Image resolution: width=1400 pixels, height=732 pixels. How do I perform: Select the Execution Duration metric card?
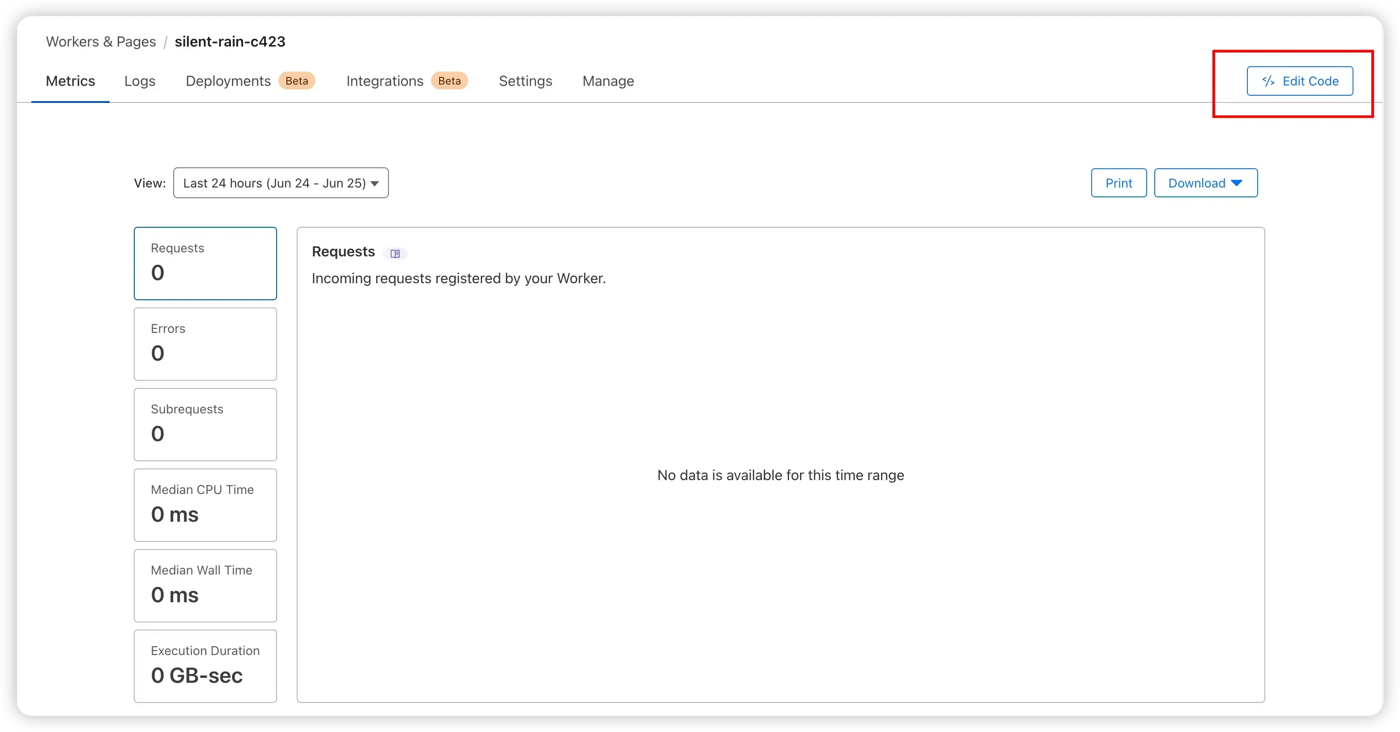coord(205,666)
